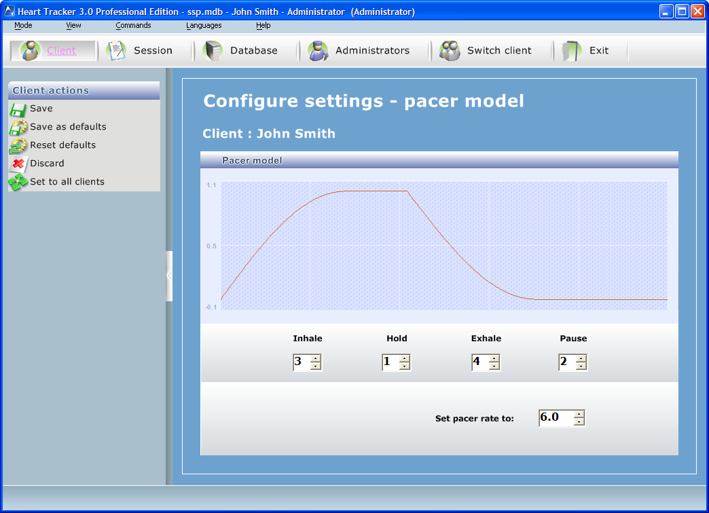Image resolution: width=709 pixels, height=513 pixels.
Task: Increase the Exhale value with up arrow
Action: point(494,358)
